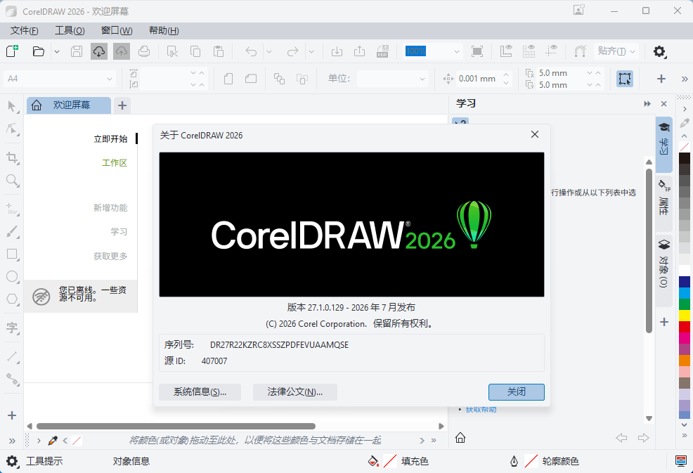Screen dimensions: 693x473
Task: Pick the red swatch in color palette
Action: 685,327
